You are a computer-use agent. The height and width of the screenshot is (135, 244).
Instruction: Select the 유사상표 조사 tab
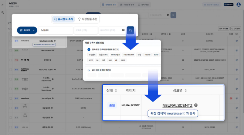coord(64,19)
